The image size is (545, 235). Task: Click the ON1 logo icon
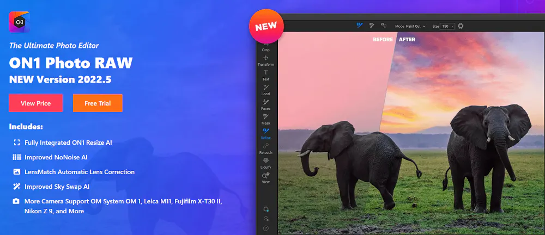20,22
